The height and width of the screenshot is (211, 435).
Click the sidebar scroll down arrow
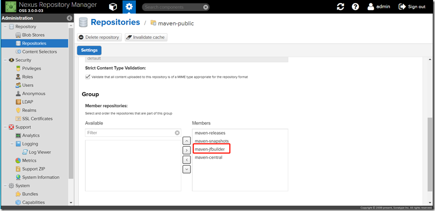coord(71,203)
